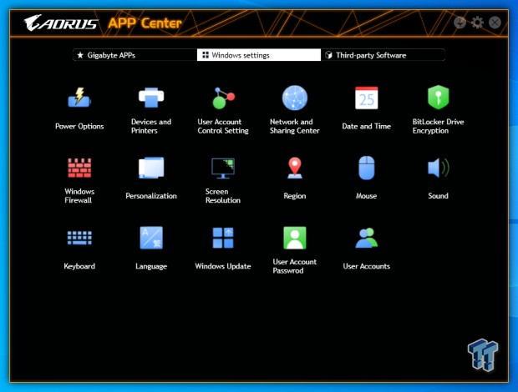Image resolution: width=518 pixels, height=392 pixels.
Task: Open Devices and Printers icon
Action: (151, 98)
